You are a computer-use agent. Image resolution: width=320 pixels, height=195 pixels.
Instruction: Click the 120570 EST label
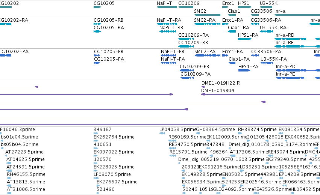click(x=102, y=159)
